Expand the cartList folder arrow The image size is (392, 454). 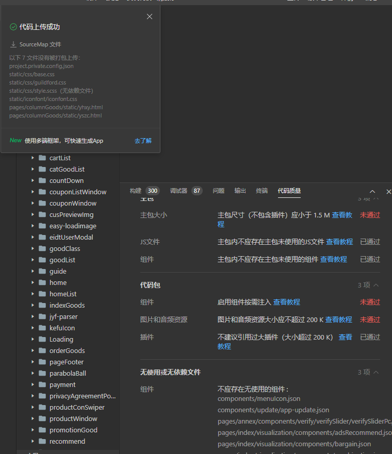coord(32,158)
